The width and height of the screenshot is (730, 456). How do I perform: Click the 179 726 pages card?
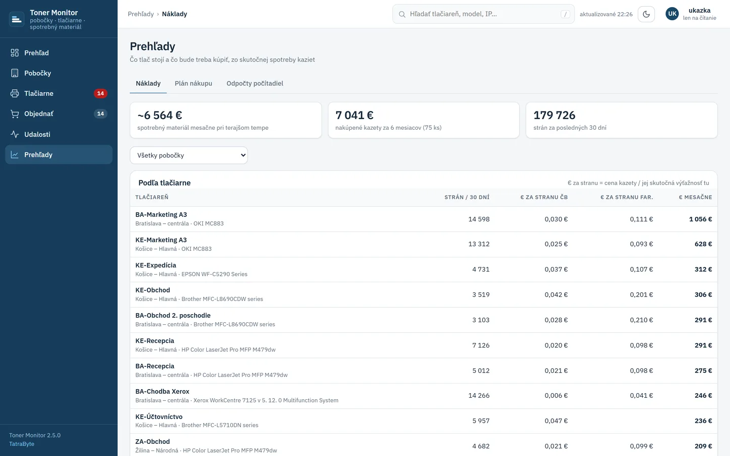coord(622,120)
